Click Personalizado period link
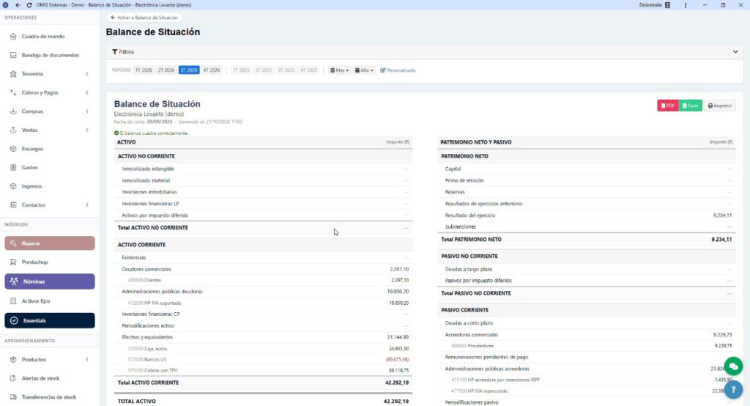 [x=398, y=70]
